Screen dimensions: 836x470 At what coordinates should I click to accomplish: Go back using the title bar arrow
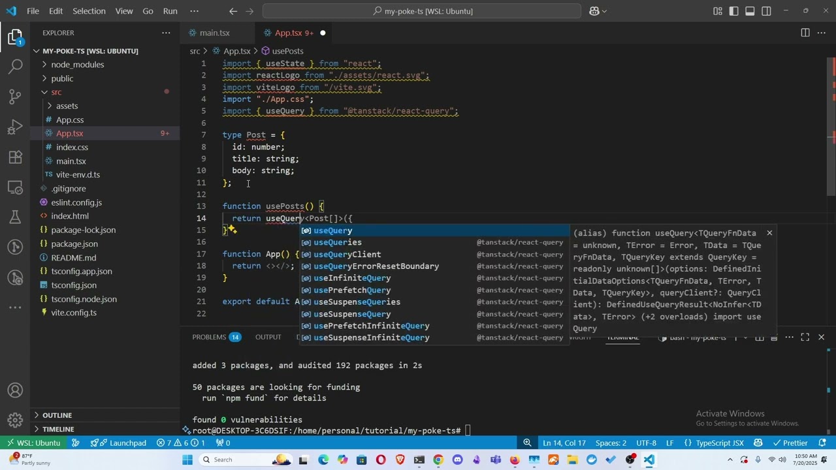point(233,11)
